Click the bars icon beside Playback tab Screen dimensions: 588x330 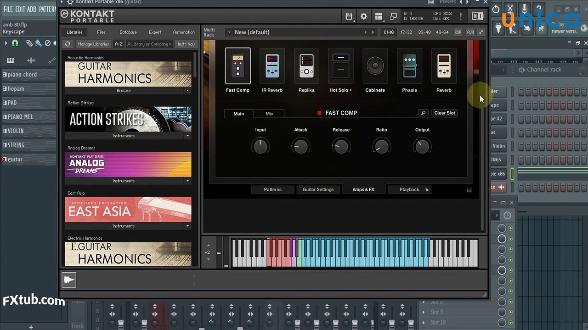[x=469, y=189]
